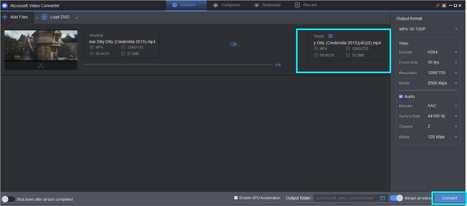Expand the Add Files dropdown arrow
The image size is (467, 206).
[37, 18]
